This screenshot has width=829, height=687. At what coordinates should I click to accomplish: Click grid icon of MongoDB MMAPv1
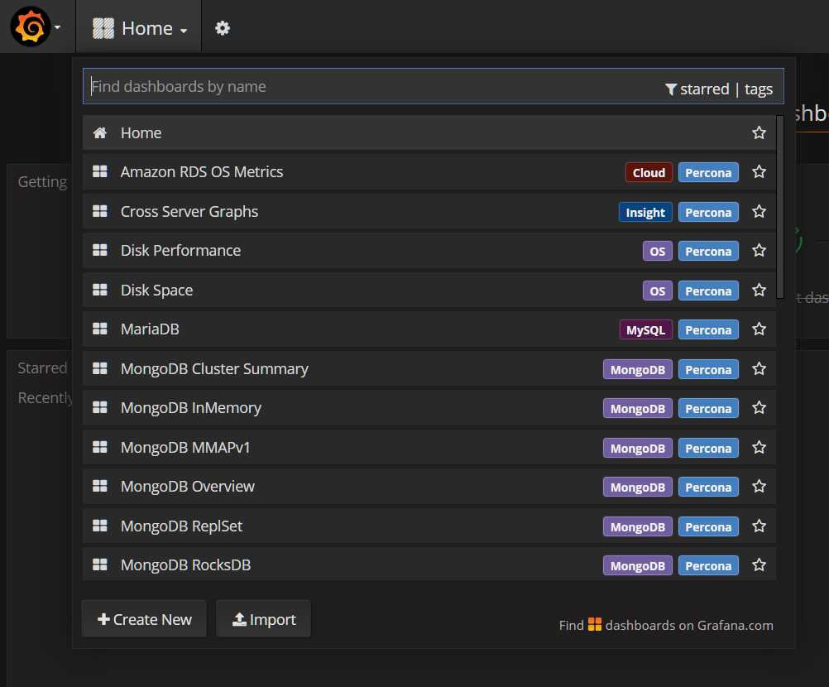pos(100,448)
